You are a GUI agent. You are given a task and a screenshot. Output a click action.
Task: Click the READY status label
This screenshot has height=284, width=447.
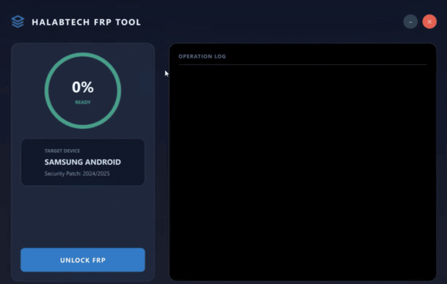[83, 102]
